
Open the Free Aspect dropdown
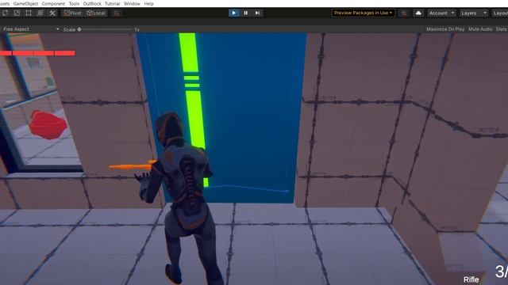31,29
